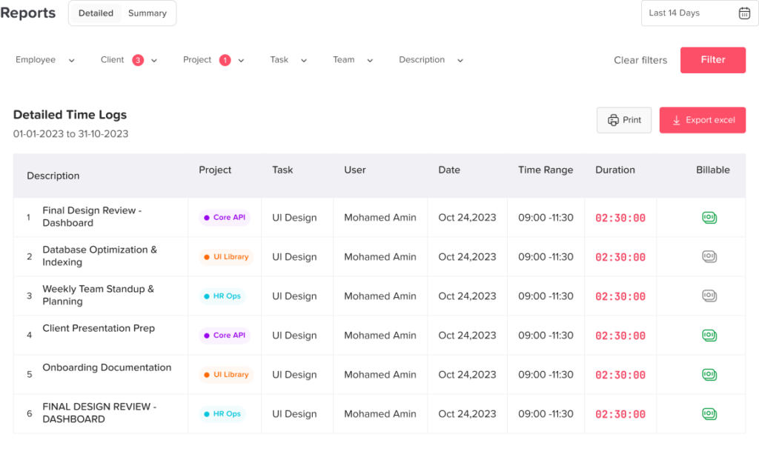The width and height of the screenshot is (759, 460).
Task: Expand the Client filter chevron
Action: 154,61
